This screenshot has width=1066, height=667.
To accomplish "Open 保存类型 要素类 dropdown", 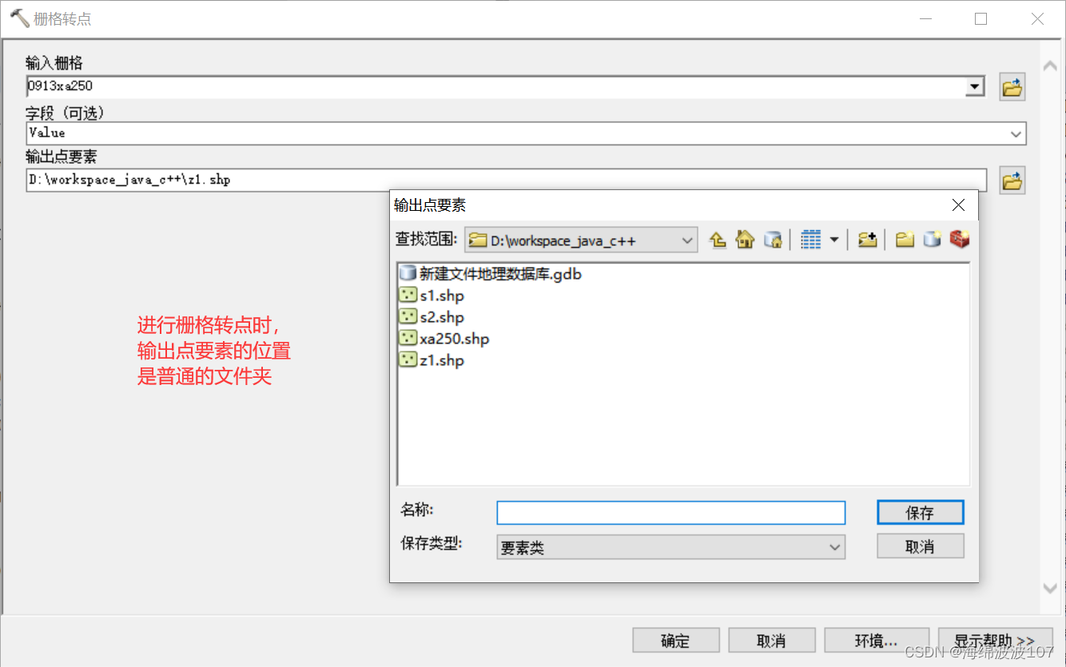I will pos(670,547).
